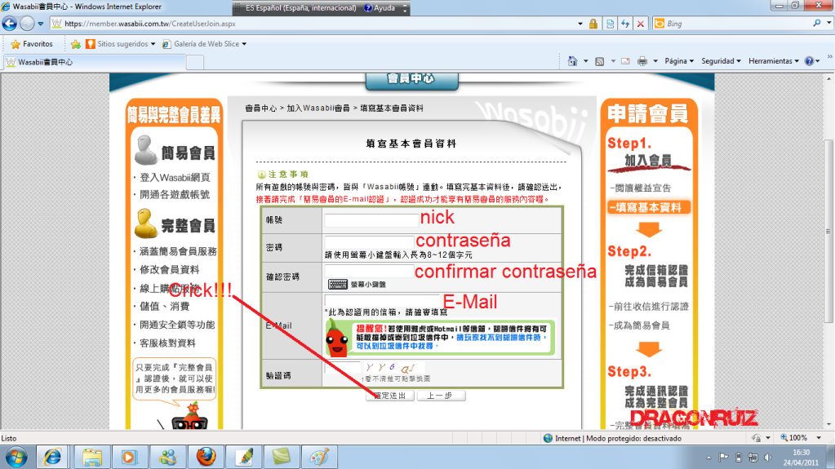Click the privacy report status bar icon
Screen dimensions: 835x469
tap(757, 437)
